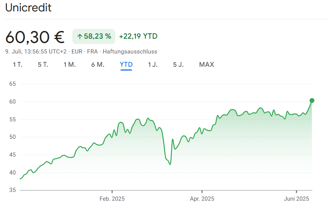View the 5 J. chart range
The height and width of the screenshot is (206, 329).
tap(178, 64)
